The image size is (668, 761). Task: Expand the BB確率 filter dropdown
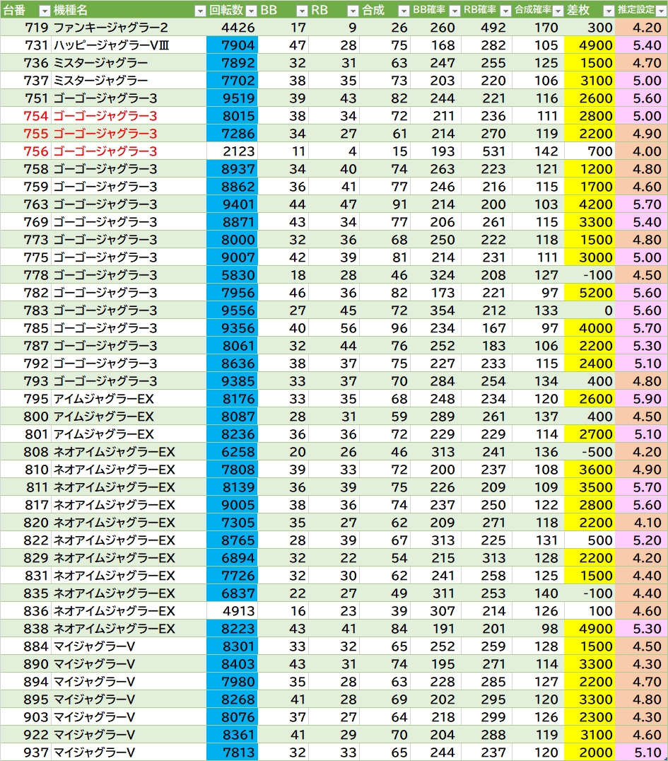(454, 11)
